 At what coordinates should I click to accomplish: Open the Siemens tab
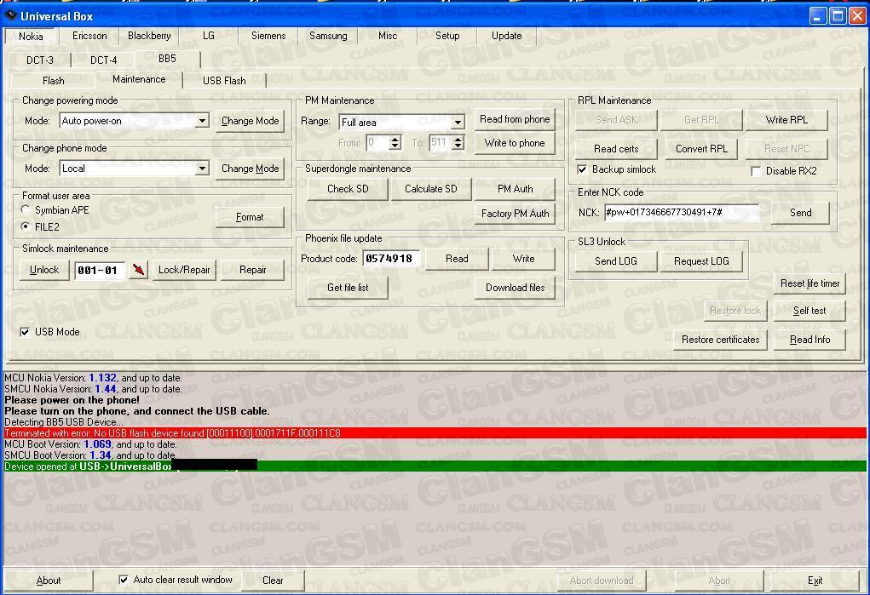268,36
